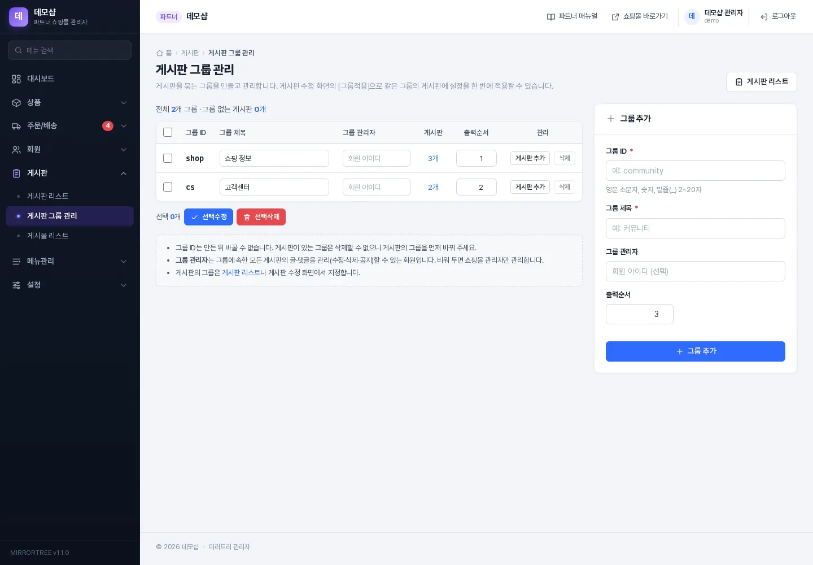Click the logout icon beside 로그아웃
813x565 pixels.
pos(764,17)
